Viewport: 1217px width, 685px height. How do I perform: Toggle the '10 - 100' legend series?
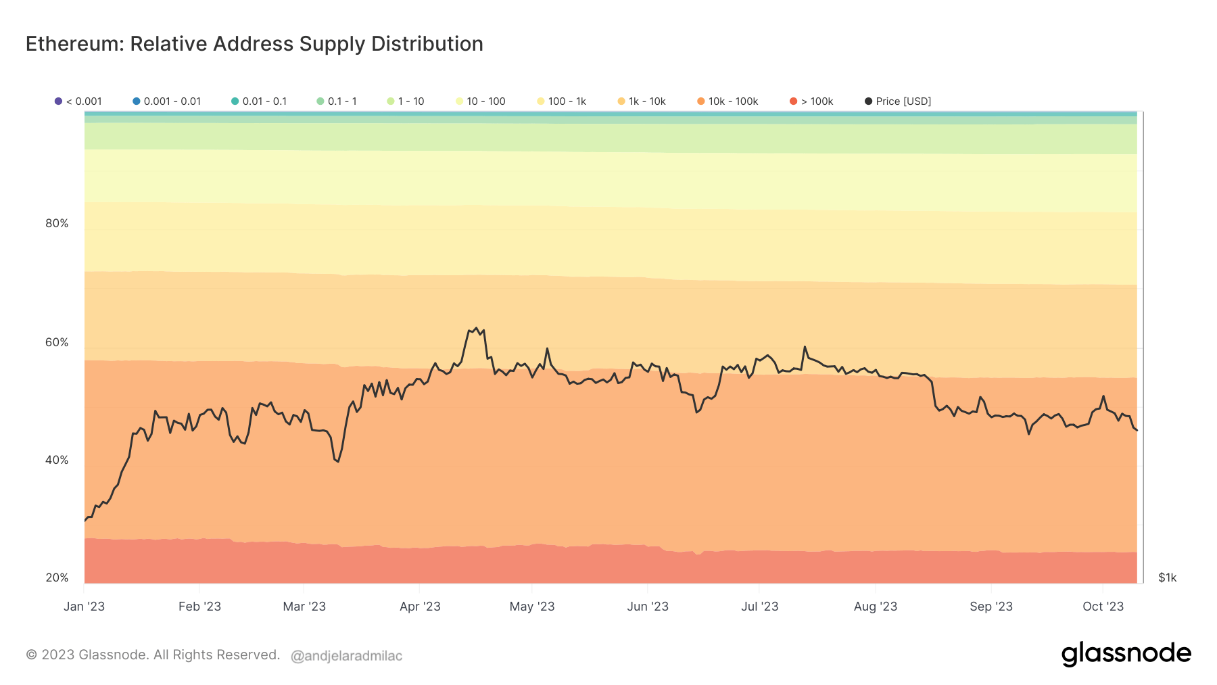481,101
